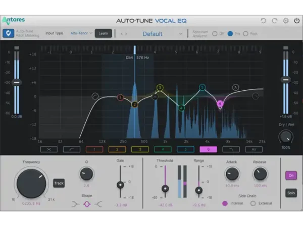
Task: Select the bell shape icon
Action: click(x=87, y=204)
